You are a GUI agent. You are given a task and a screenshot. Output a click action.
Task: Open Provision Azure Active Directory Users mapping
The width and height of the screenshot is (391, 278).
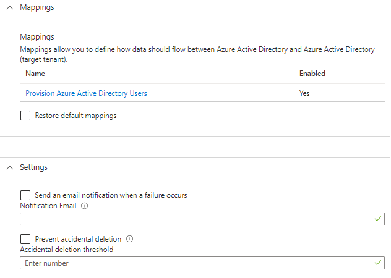(86, 93)
